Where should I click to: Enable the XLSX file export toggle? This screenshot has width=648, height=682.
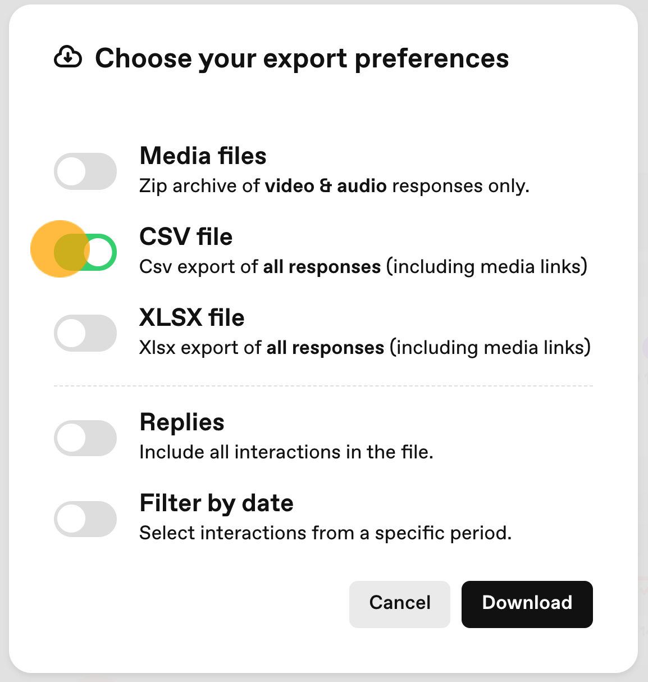[85, 333]
